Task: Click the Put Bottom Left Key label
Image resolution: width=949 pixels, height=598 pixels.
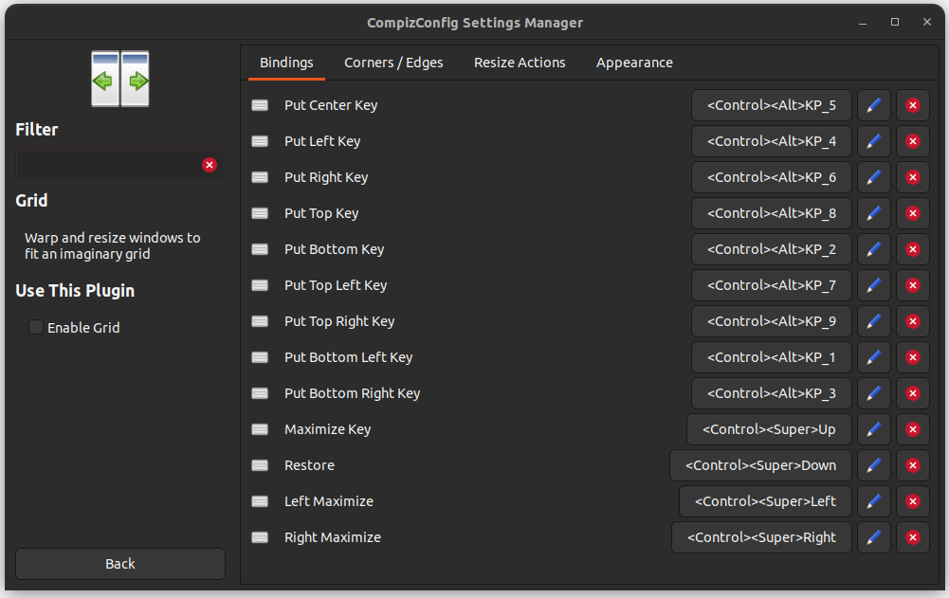Action: (349, 357)
